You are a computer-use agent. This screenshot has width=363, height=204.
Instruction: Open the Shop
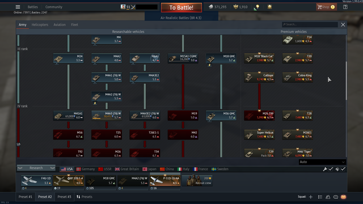point(326,7)
